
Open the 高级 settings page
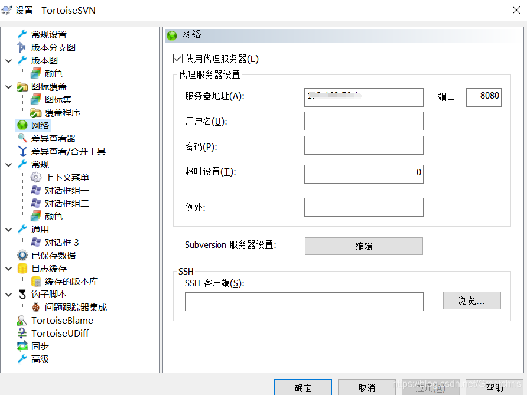tap(40, 359)
